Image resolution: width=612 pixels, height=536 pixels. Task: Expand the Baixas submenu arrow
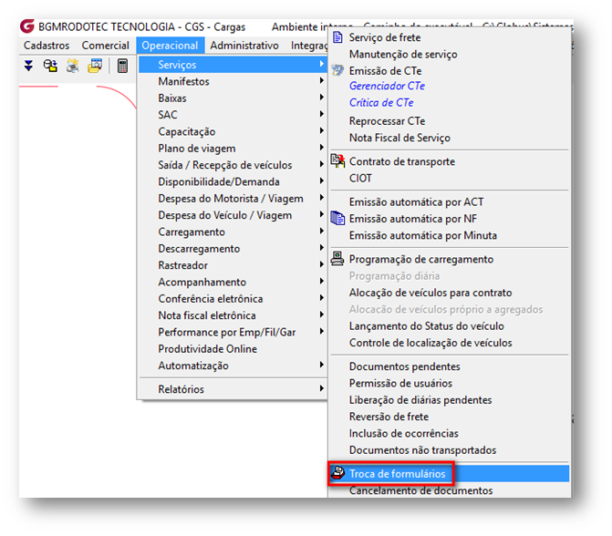pos(322,97)
